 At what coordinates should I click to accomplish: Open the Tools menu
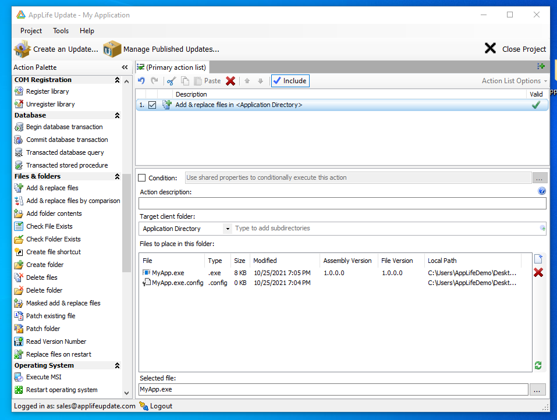[x=61, y=30]
